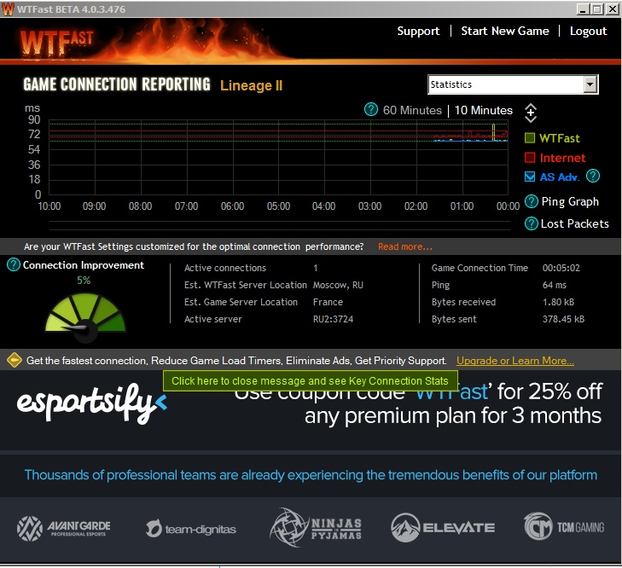Uncheck the AS Adv. checkbox
The width and height of the screenshot is (622, 568).
(530, 177)
